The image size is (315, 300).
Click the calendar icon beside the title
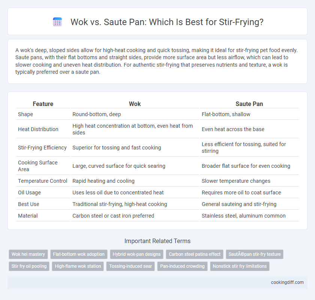point(57,22)
